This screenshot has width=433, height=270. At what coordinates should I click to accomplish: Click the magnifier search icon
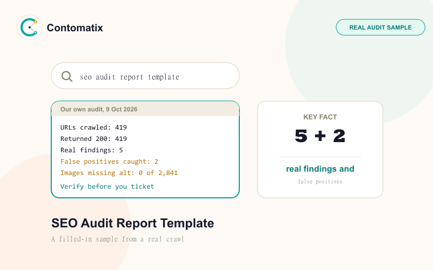(67, 76)
